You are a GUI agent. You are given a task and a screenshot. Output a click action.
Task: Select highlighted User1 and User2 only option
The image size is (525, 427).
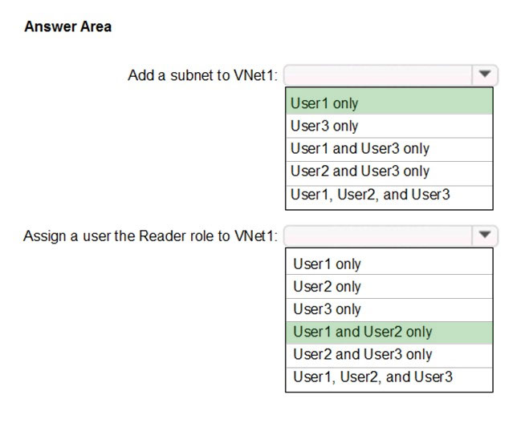click(x=389, y=332)
